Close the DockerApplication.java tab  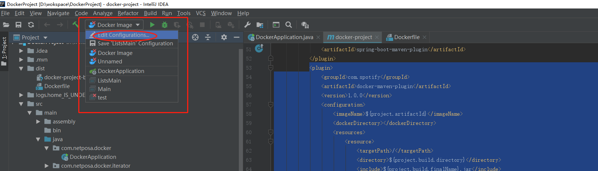pyautogui.click(x=318, y=37)
